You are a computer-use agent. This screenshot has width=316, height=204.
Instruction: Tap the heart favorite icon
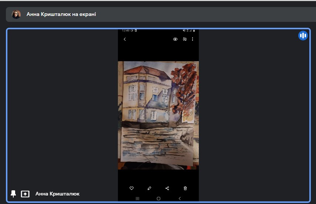point(132,188)
